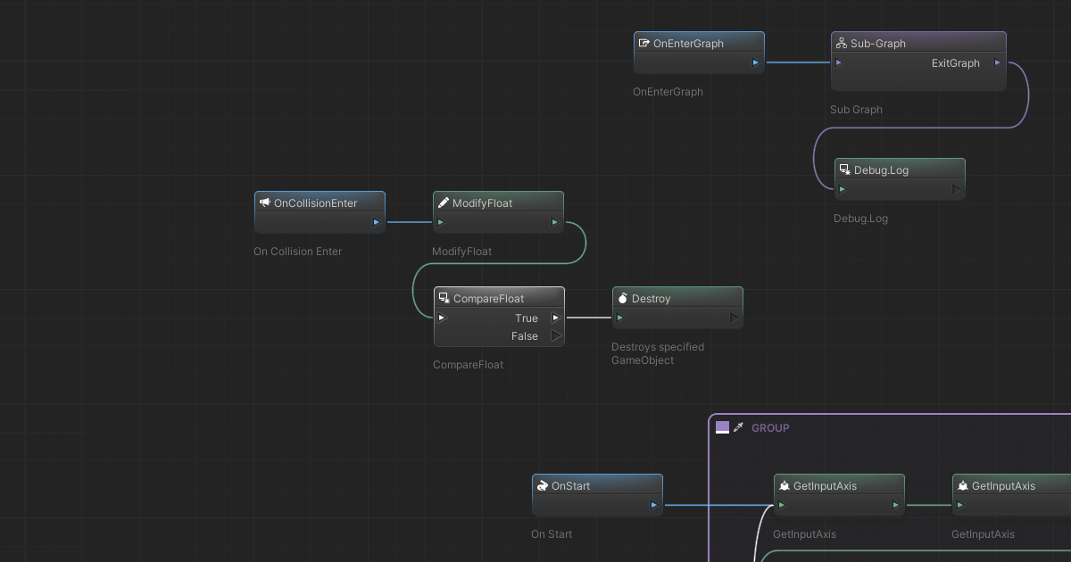Click the CompareFloat False output port
This screenshot has width=1071, height=562.
(x=555, y=336)
